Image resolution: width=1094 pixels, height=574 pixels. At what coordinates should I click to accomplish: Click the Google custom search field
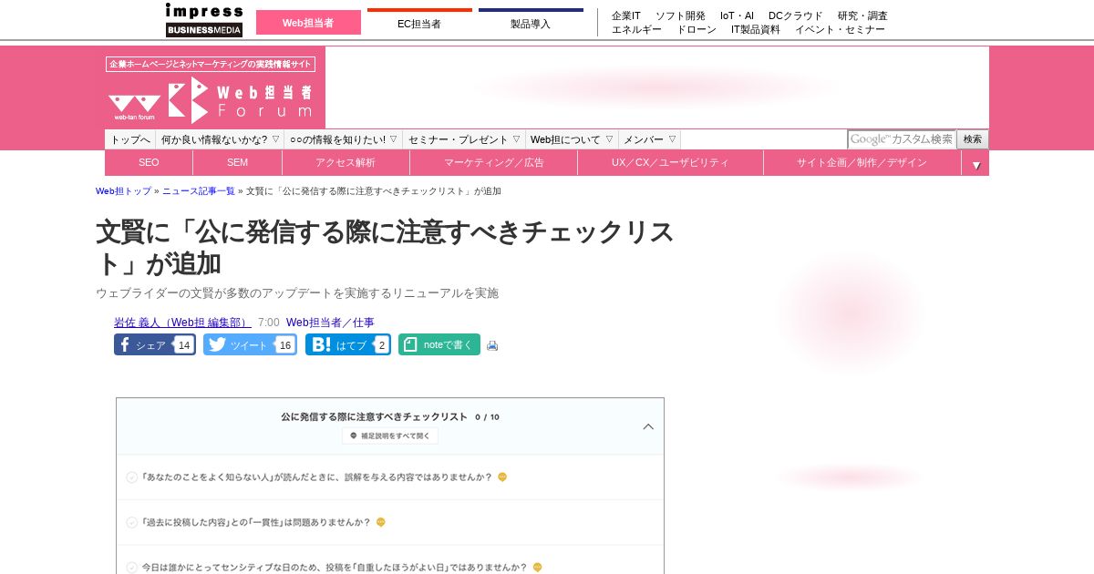(x=902, y=139)
